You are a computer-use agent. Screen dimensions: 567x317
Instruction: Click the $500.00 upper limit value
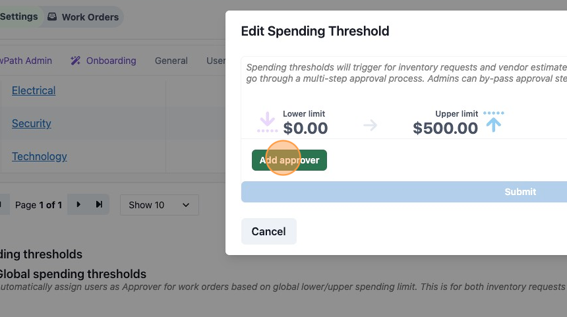pos(445,129)
